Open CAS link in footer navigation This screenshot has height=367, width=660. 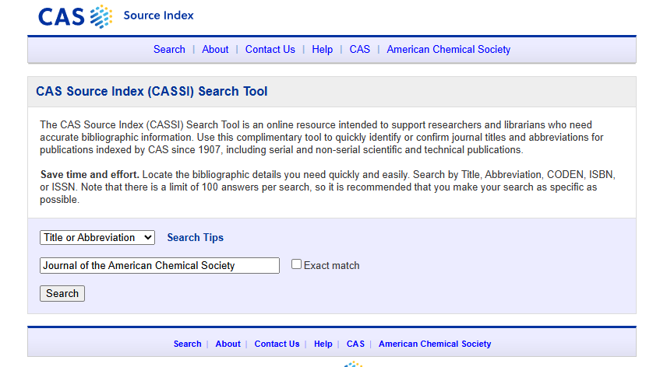355,344
